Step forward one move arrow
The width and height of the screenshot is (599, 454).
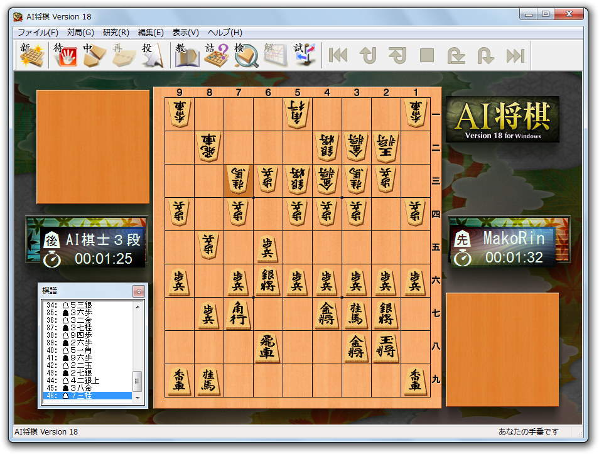click(486, 55)
